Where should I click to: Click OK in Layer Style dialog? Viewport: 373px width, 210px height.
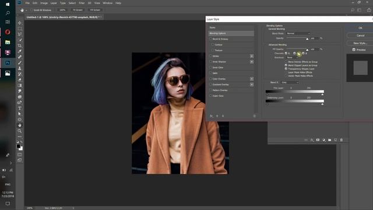tap(360, 28)
